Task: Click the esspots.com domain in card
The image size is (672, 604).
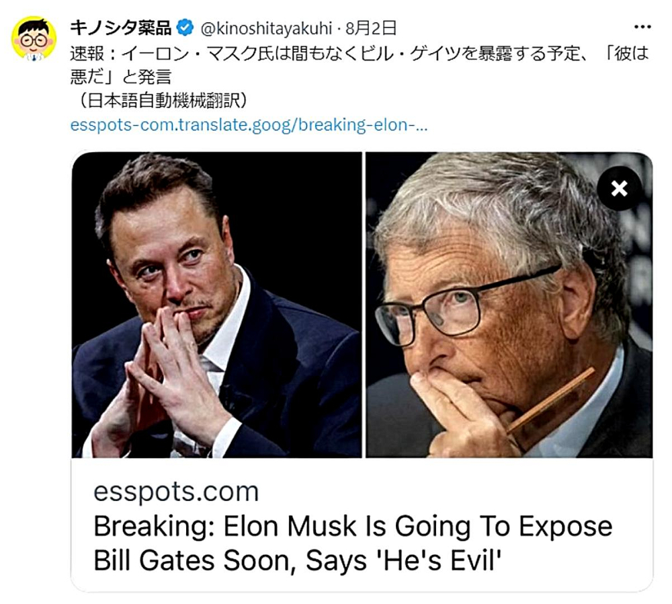Action: [x=176, y=491]
